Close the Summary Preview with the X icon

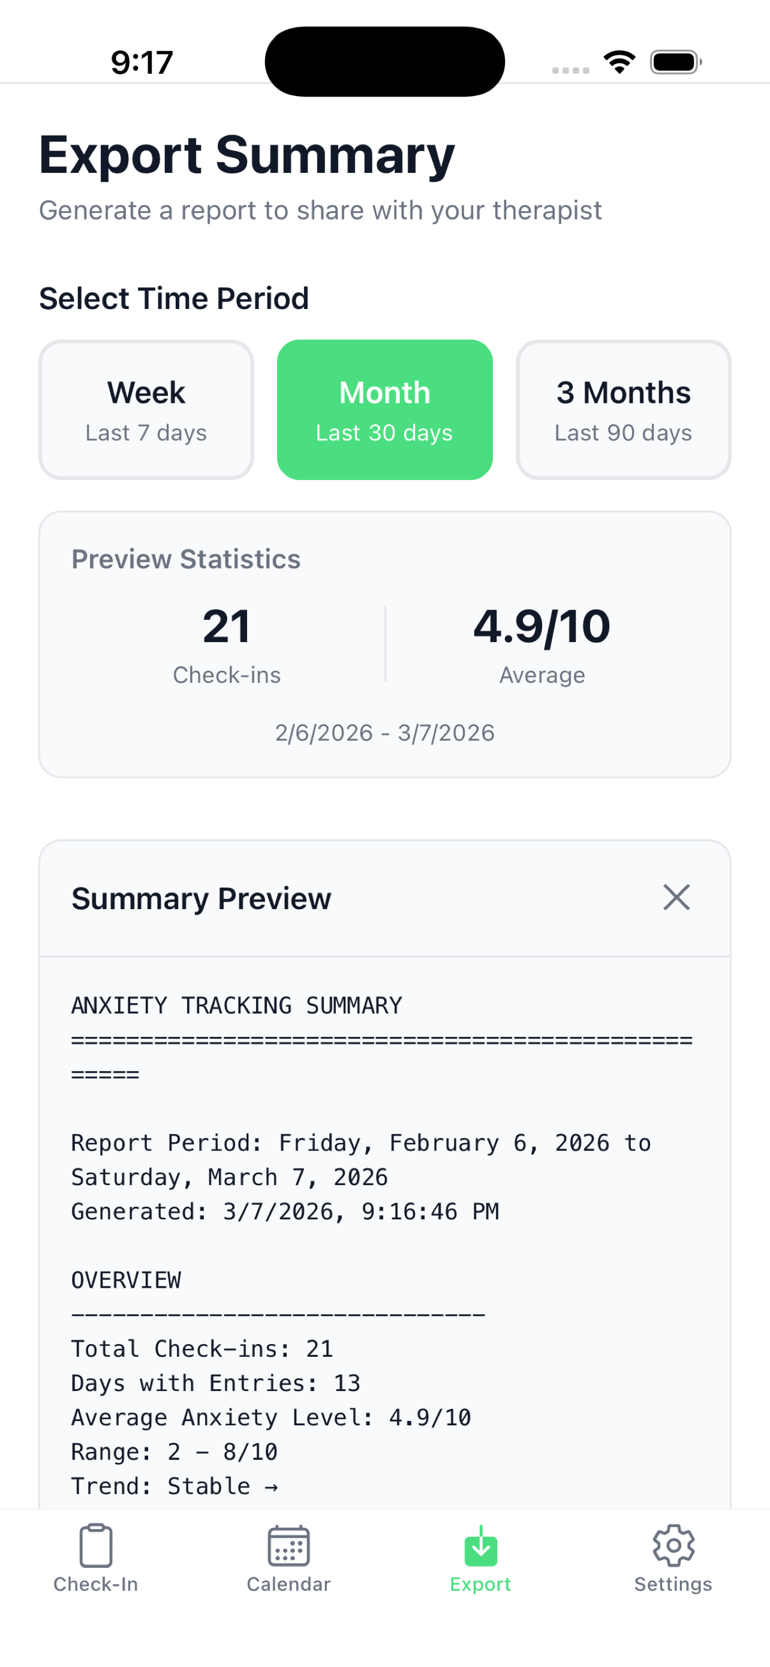tap(676, 897)
